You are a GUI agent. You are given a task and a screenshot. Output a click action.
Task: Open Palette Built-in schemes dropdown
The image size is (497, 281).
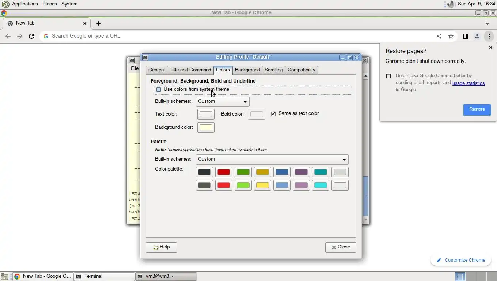point(272,159)
